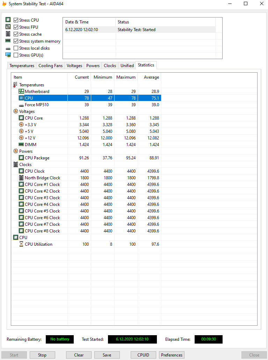Click the chip icon of Clocks group
Image resolution: width=268 pixels, height=360 pixels.
click(16, 164)
